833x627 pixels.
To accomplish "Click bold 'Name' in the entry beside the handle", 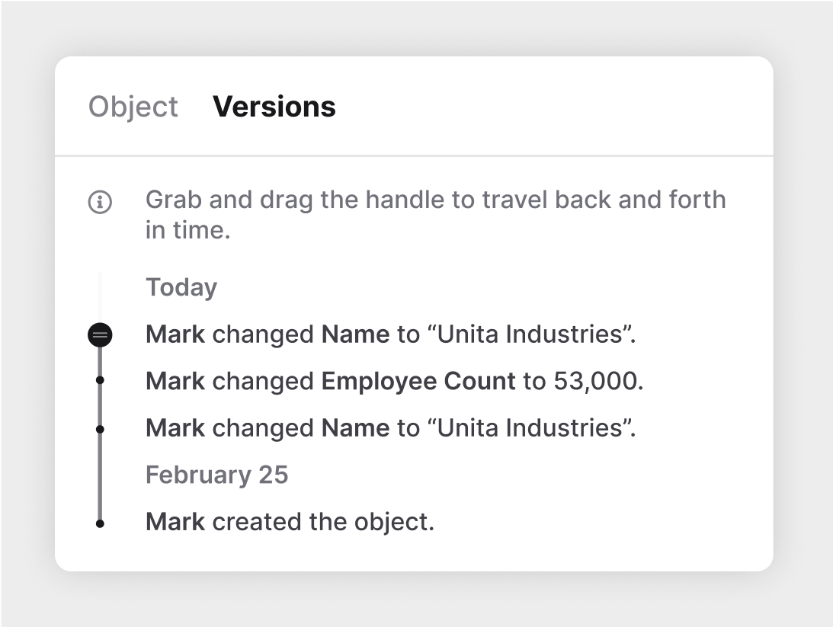I will [x=355, y=334].
